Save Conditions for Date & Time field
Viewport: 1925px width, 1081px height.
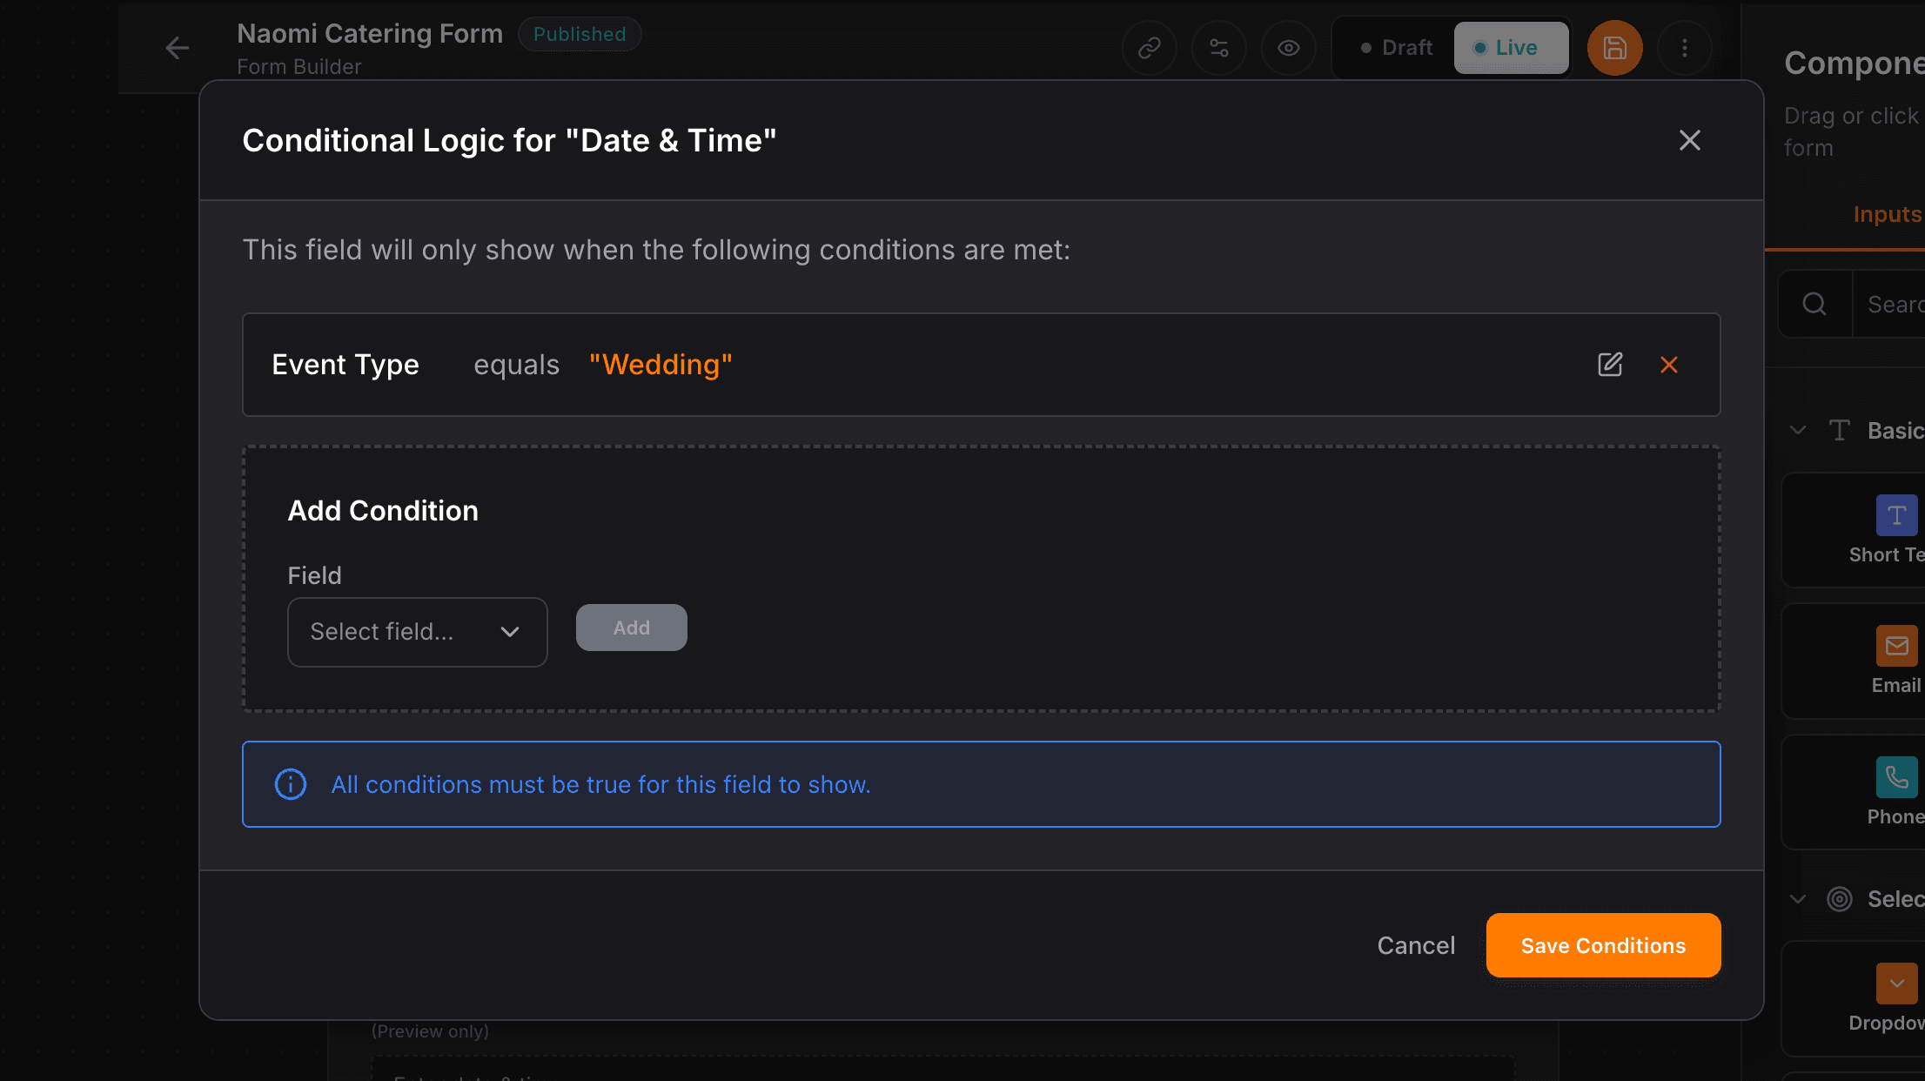pyautogui.click(x=1603, y=945)
